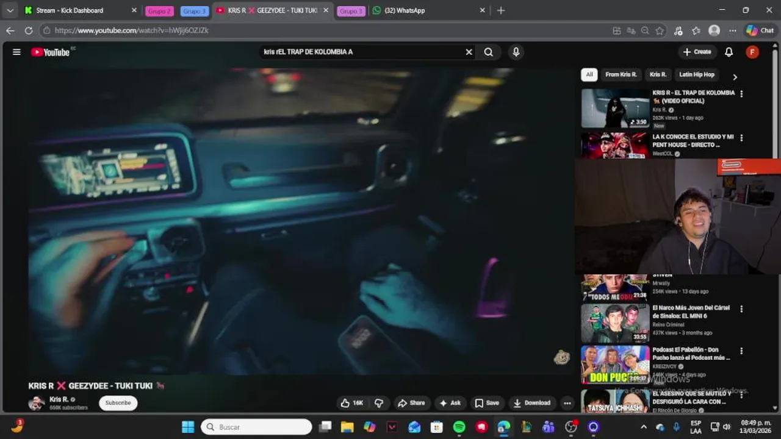This screenshot has width=781, height=439.
Task: Open the YouTube account avatar F
Action: pyautogui.click(x=752, y=52)
